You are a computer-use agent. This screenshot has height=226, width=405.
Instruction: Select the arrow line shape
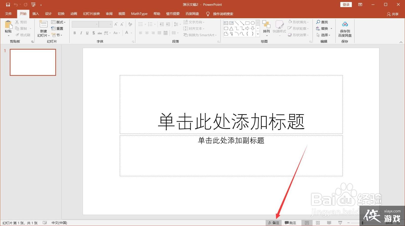[242, 23]
